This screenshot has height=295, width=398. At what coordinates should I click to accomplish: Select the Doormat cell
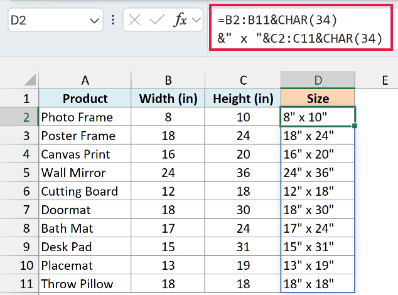click(85, 210)
